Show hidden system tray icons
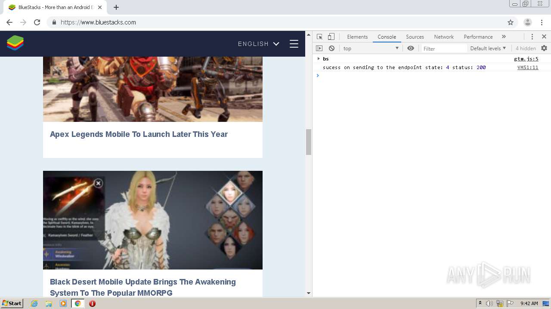This screenshot has width=551, height=309. coord(480,303)
